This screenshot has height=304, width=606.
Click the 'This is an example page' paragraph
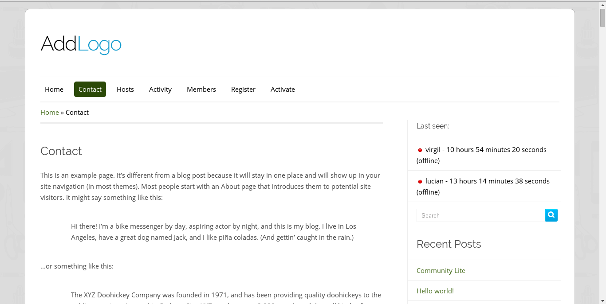210,186
